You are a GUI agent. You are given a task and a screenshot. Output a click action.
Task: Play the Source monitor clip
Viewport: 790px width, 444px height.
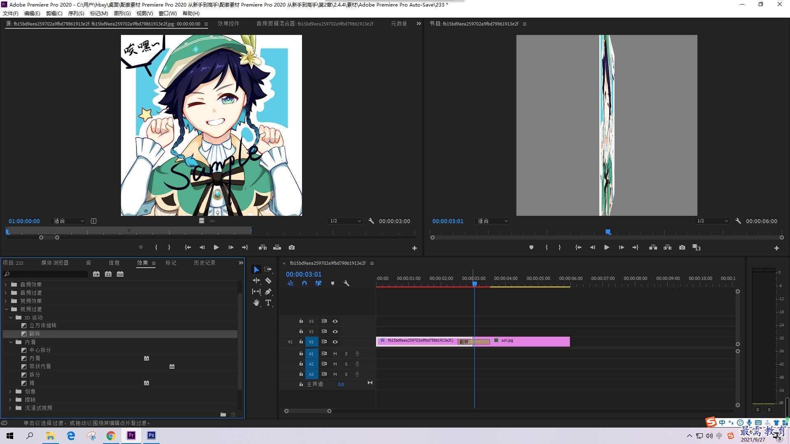pyautogui.click(x=216, y=247)
